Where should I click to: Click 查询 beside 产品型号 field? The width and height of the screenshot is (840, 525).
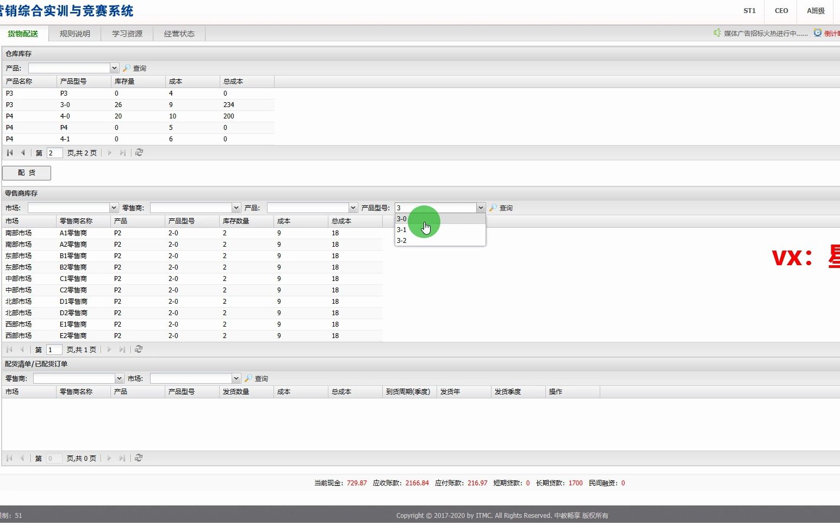coord(506,208)
